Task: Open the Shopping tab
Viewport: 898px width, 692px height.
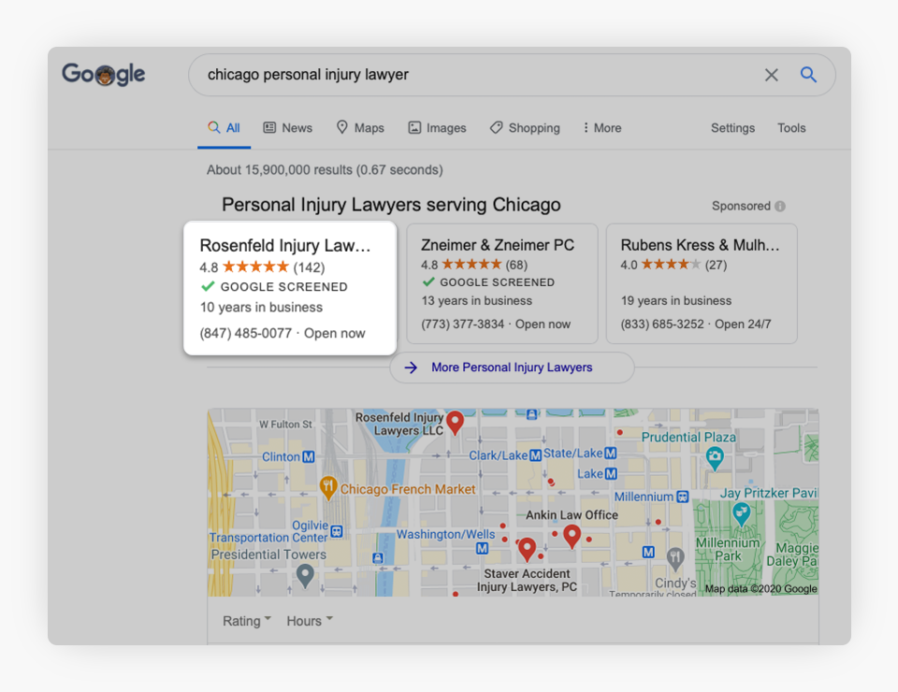Action: coord(525,128)
